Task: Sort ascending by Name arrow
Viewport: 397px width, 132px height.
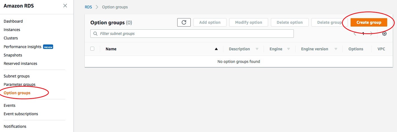Action: click(216, 49)
